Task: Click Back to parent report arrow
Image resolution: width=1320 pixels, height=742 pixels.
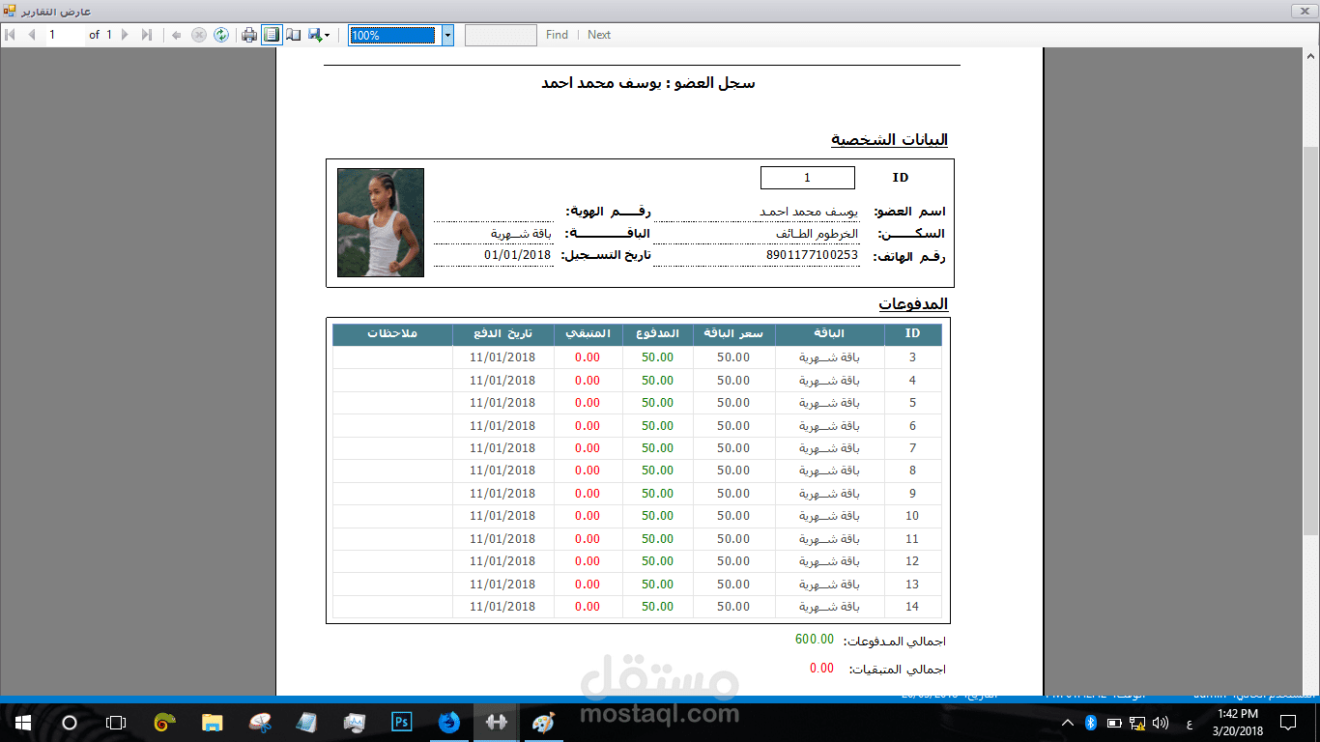Action: [177, 35]
